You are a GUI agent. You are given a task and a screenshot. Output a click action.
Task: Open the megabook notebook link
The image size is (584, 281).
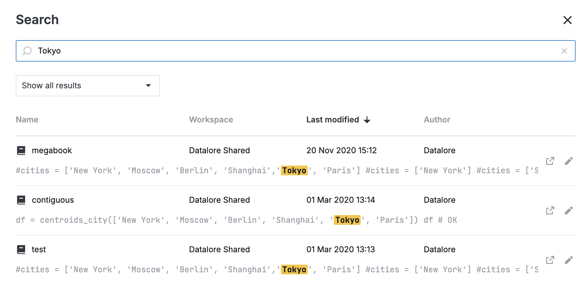point(52,151)
